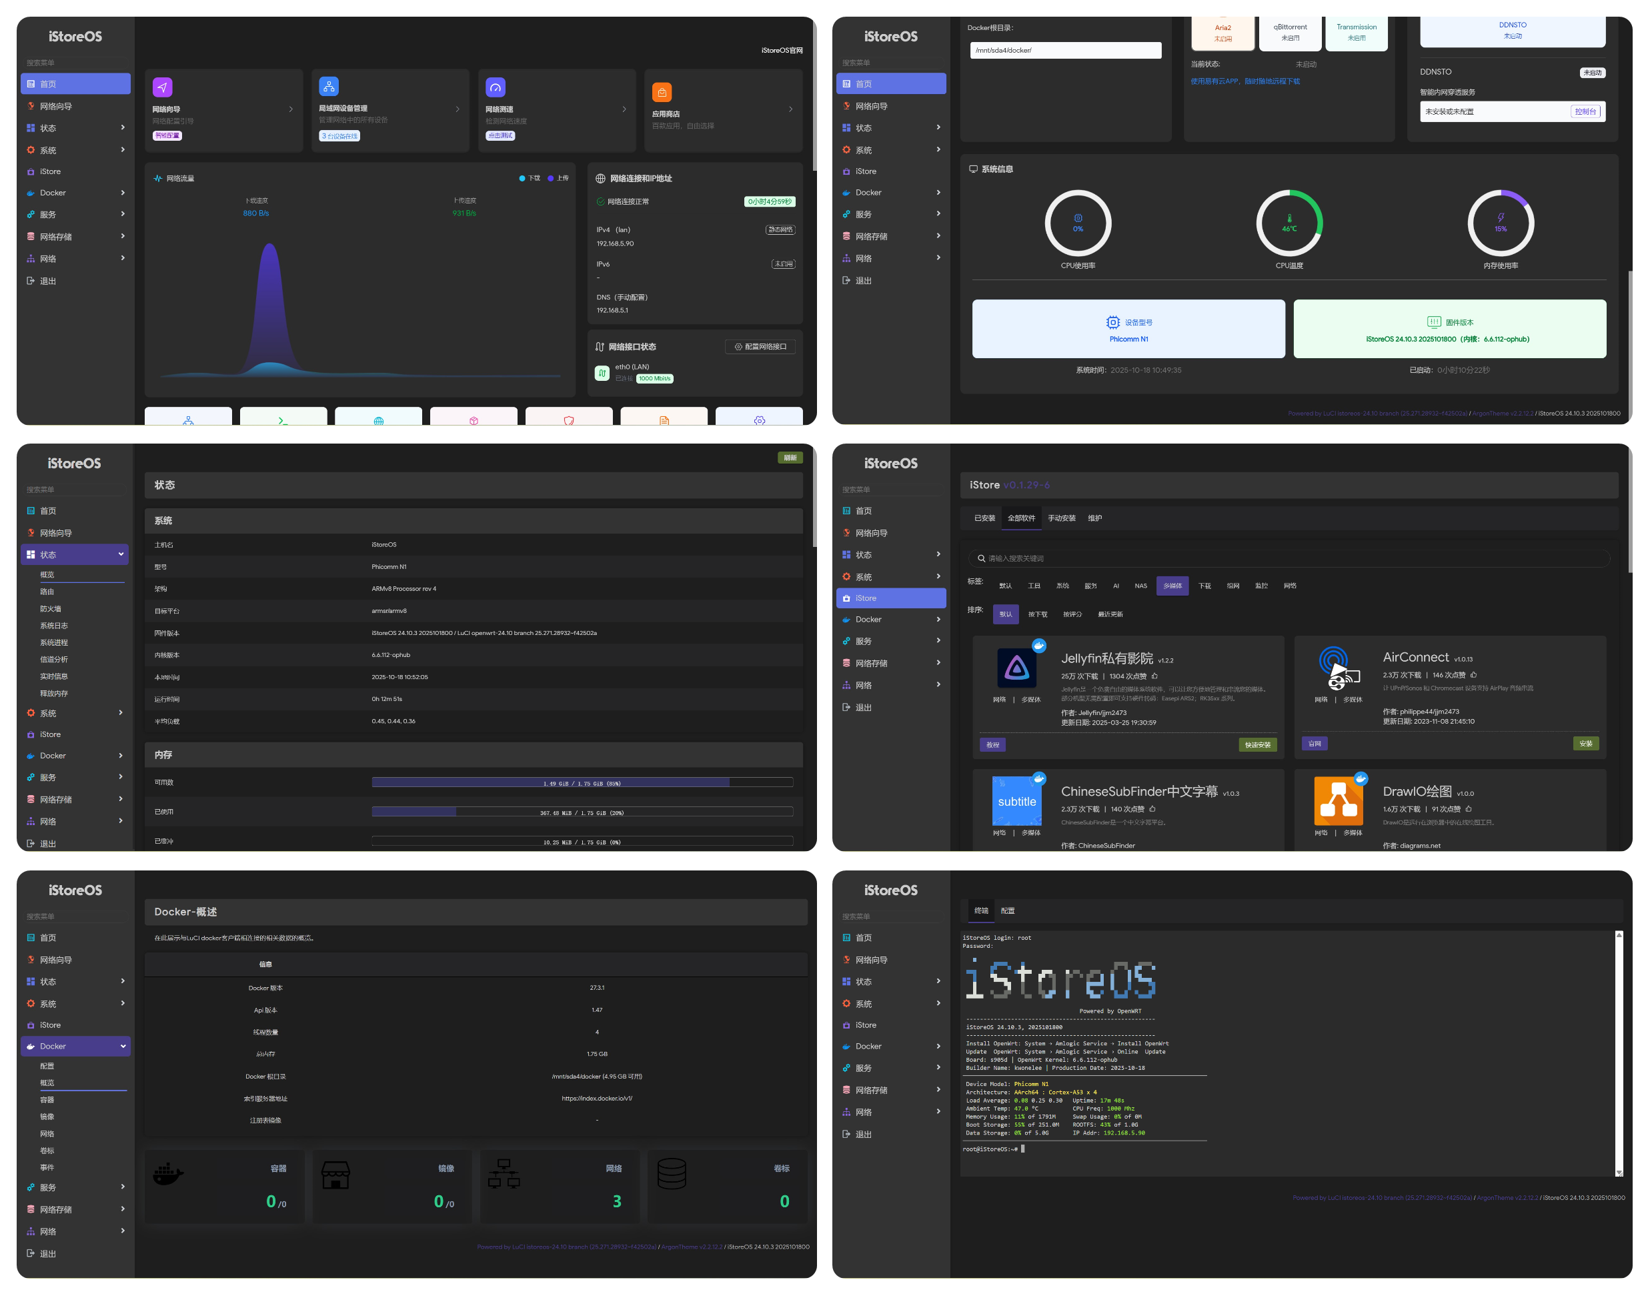
Task: Click the green 刷新 button on status page
Action: [x=790, y=458]
